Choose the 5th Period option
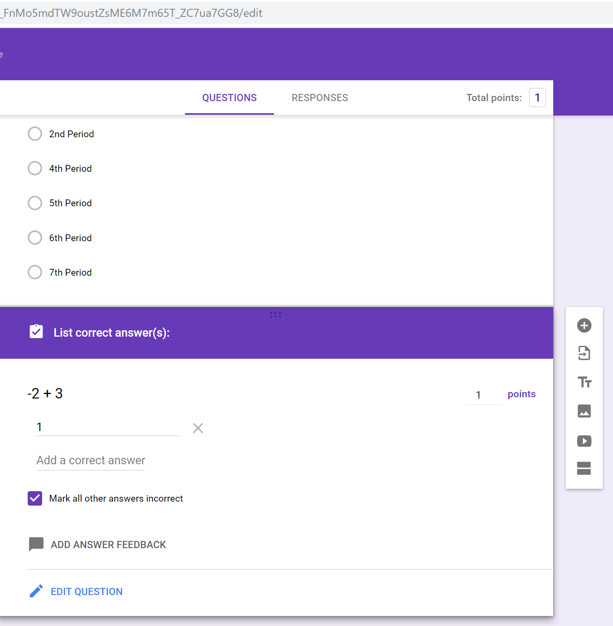The image size is (613, 626). [35, 203]
